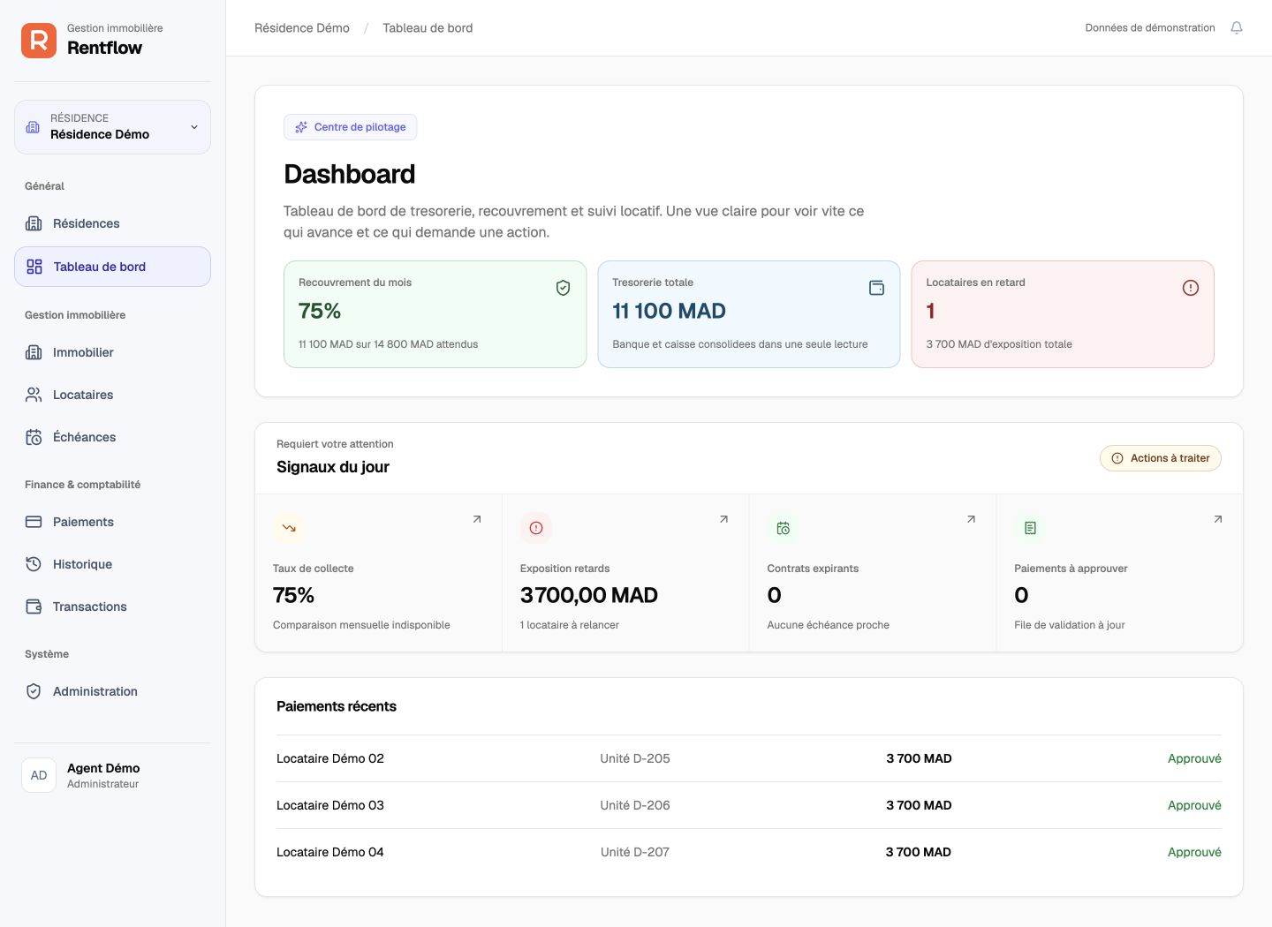Click the calendar icon above Contrats expirants
The height and width of the screenshot is (927, 1272).
[x=784, y=528]
